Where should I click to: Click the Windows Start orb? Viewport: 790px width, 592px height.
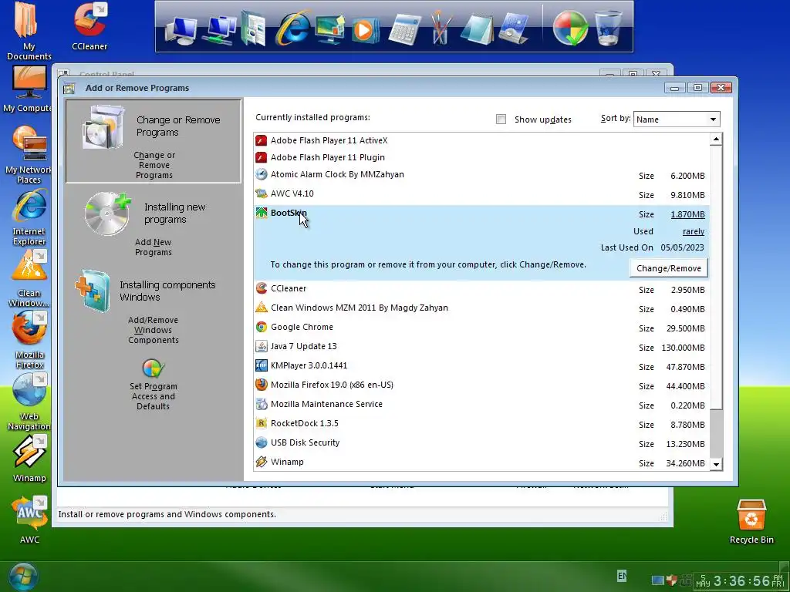pos(22,577)
